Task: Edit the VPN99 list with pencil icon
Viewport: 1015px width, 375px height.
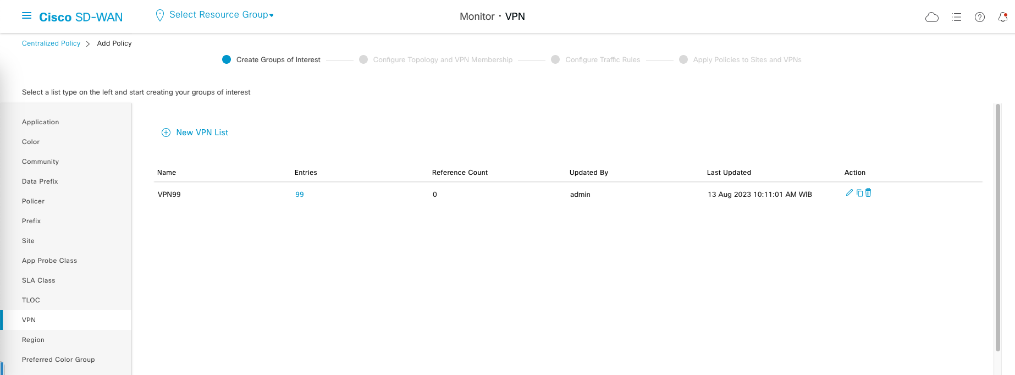Action: [849, 193]
